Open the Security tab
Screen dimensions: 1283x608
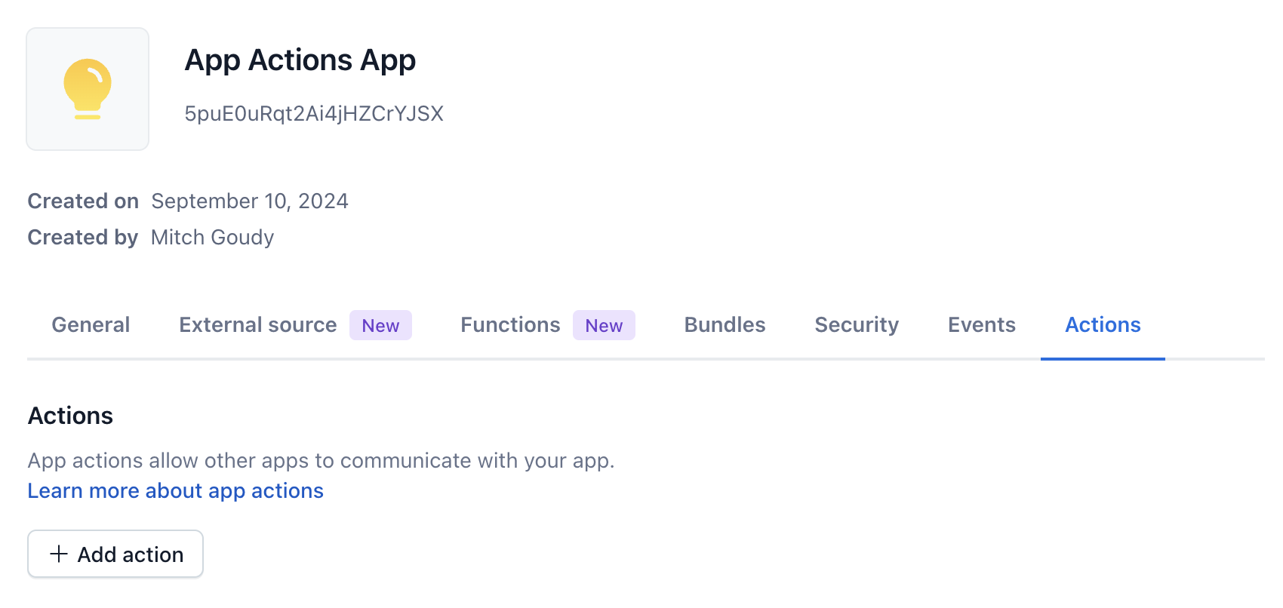(857, 325)
